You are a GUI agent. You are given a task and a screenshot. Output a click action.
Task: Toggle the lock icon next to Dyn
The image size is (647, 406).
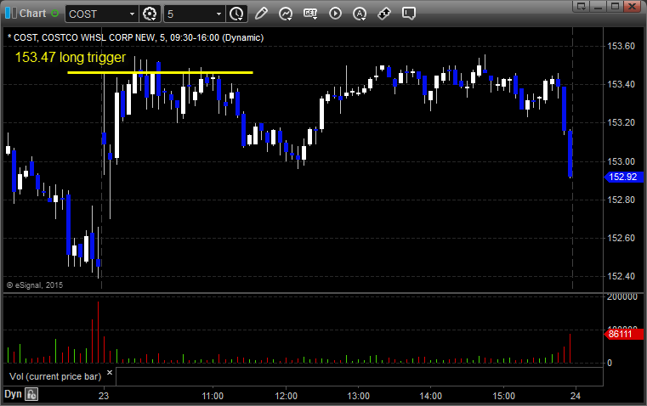31,394
